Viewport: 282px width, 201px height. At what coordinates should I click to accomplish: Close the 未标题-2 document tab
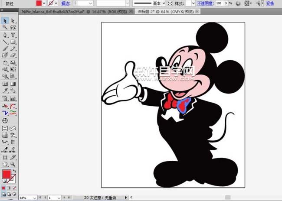[197, 12]
